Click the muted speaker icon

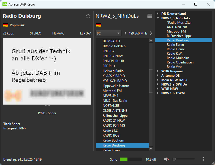pyautogui.click(x=167, y=159)
